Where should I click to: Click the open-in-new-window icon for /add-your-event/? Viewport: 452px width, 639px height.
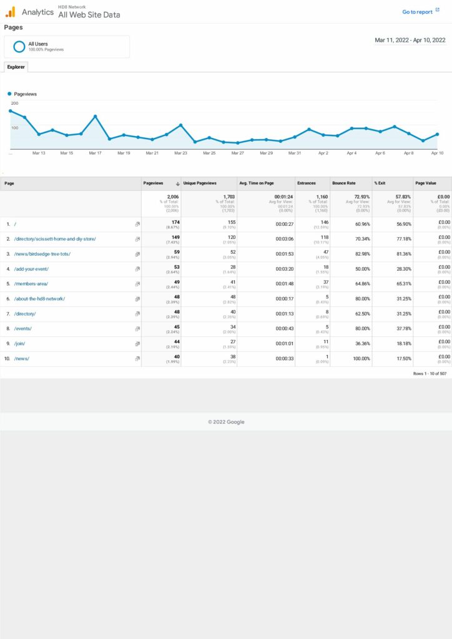coord(137,269)
